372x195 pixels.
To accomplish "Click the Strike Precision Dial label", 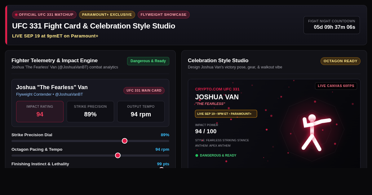I will pyautogui.click(x=32, y=135).
